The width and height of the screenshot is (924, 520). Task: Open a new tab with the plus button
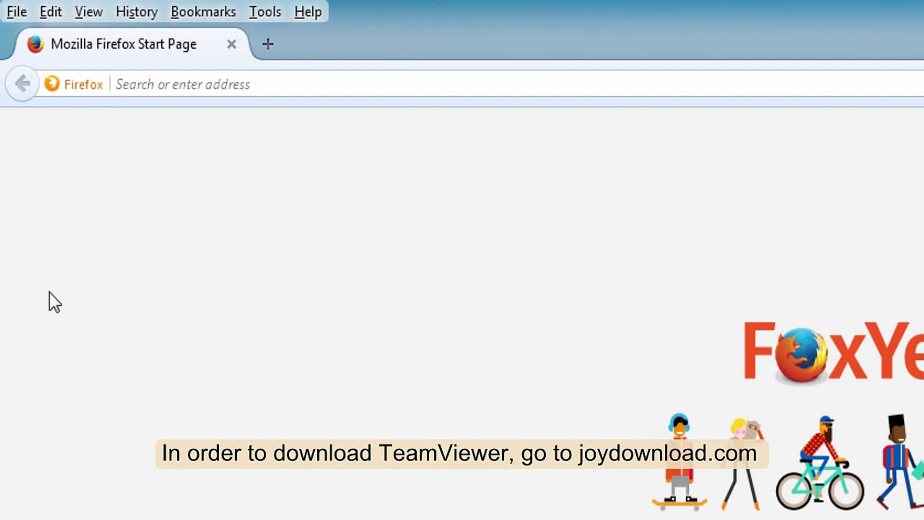(268, 44)
